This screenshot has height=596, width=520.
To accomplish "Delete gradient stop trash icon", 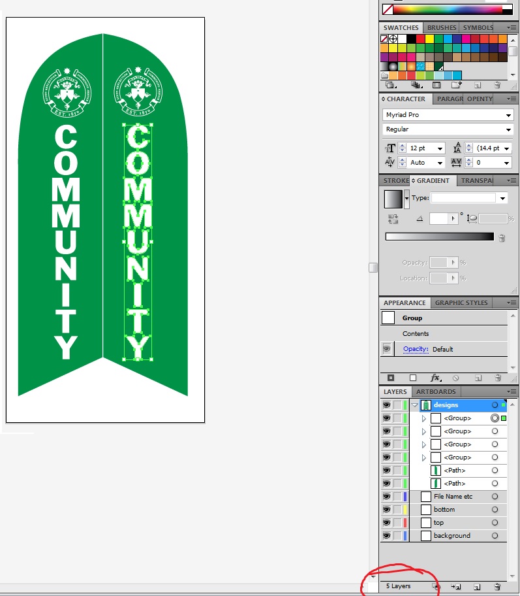I will pyautogui.click(x=502, y=238).
